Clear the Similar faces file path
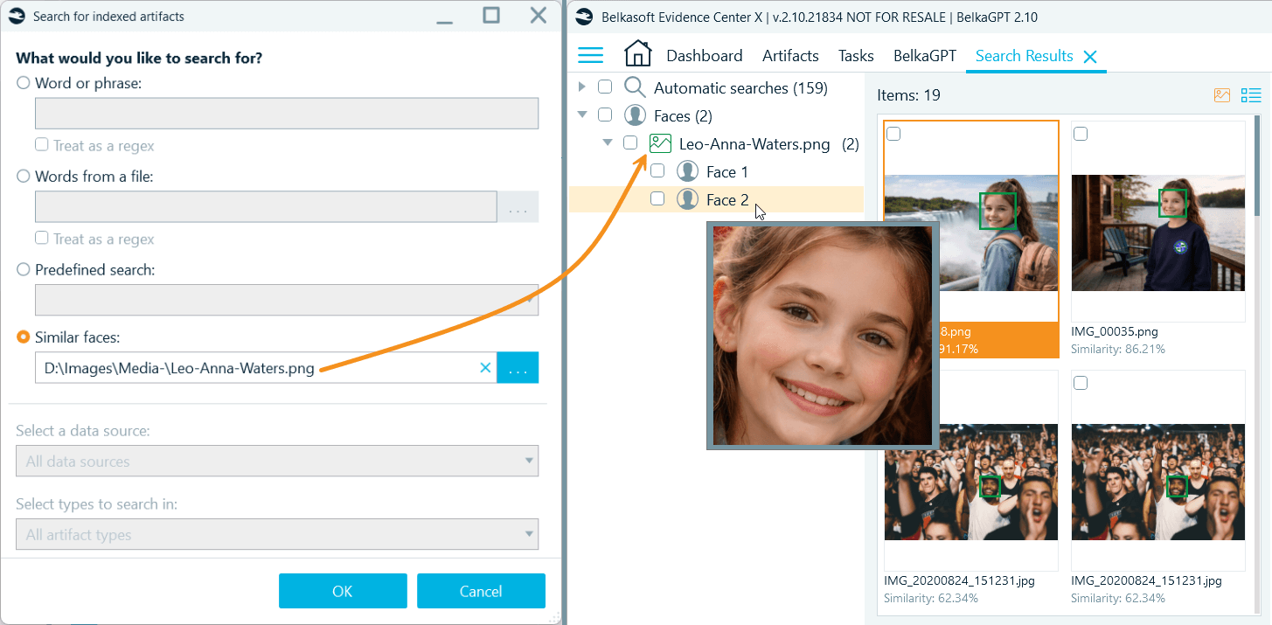1272x625 pixels. (x=485, y=367)
